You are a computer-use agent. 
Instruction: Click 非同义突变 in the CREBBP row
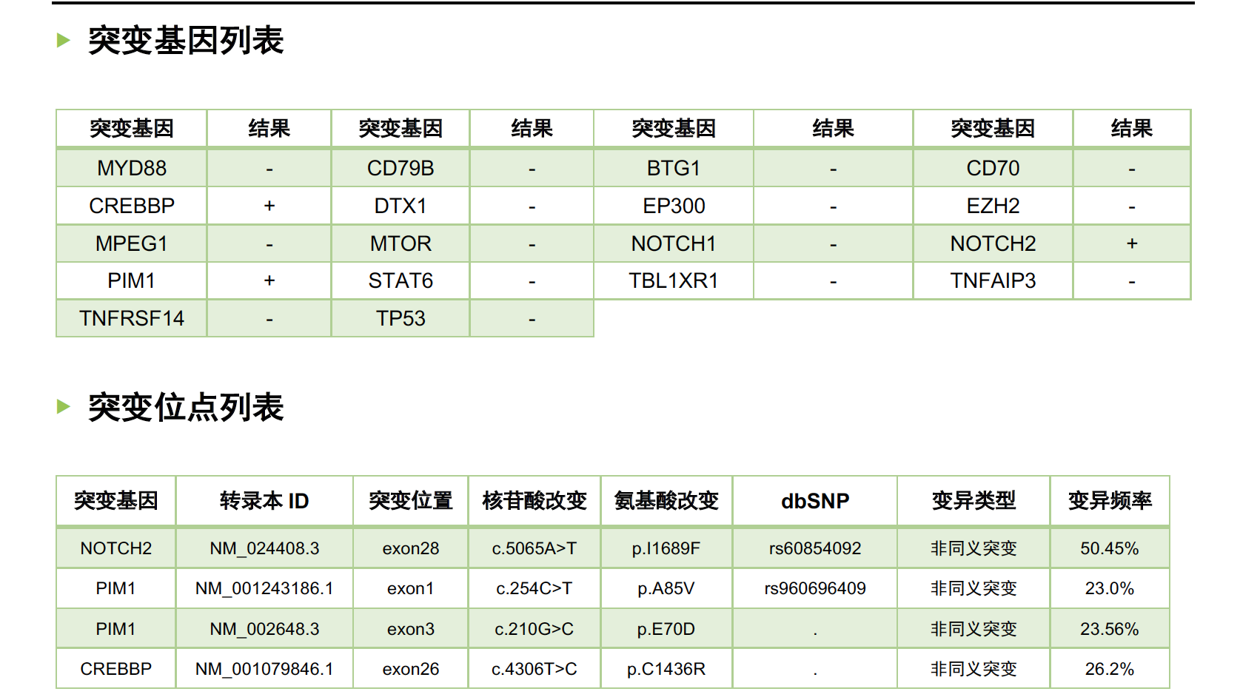(974, 669)
